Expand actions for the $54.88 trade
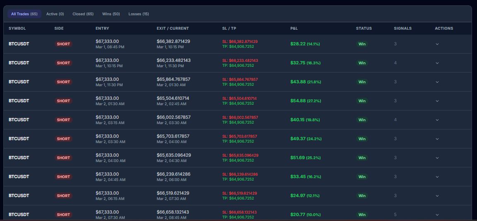The width and height of the screenshot is (477, 221). pyautogui.click(x=437, y=101)
